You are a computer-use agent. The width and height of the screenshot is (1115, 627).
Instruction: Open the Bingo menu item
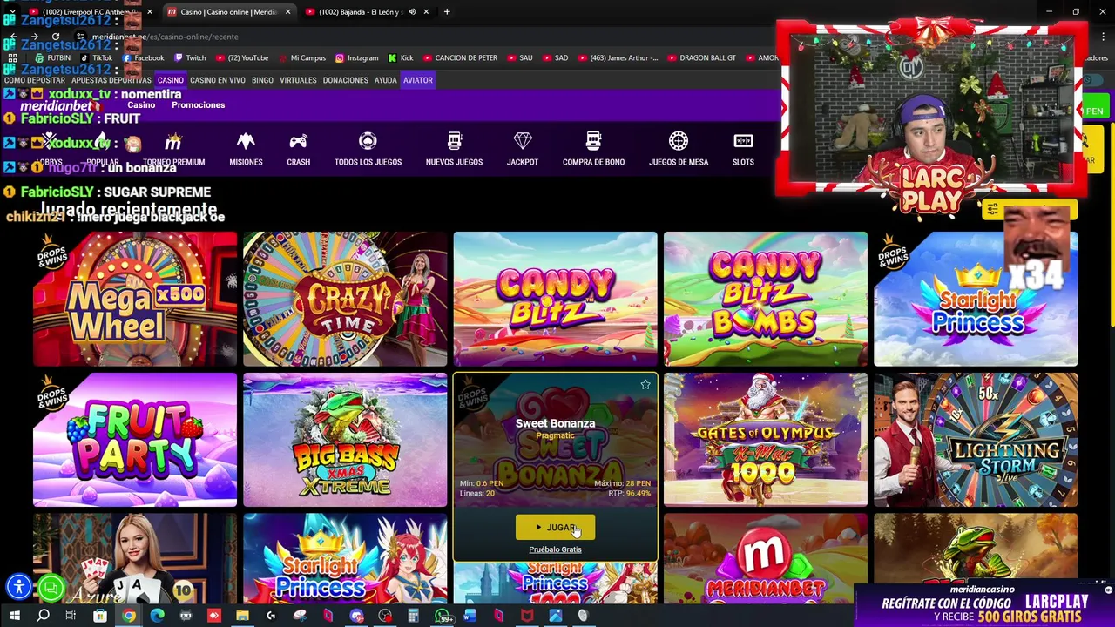262,80
